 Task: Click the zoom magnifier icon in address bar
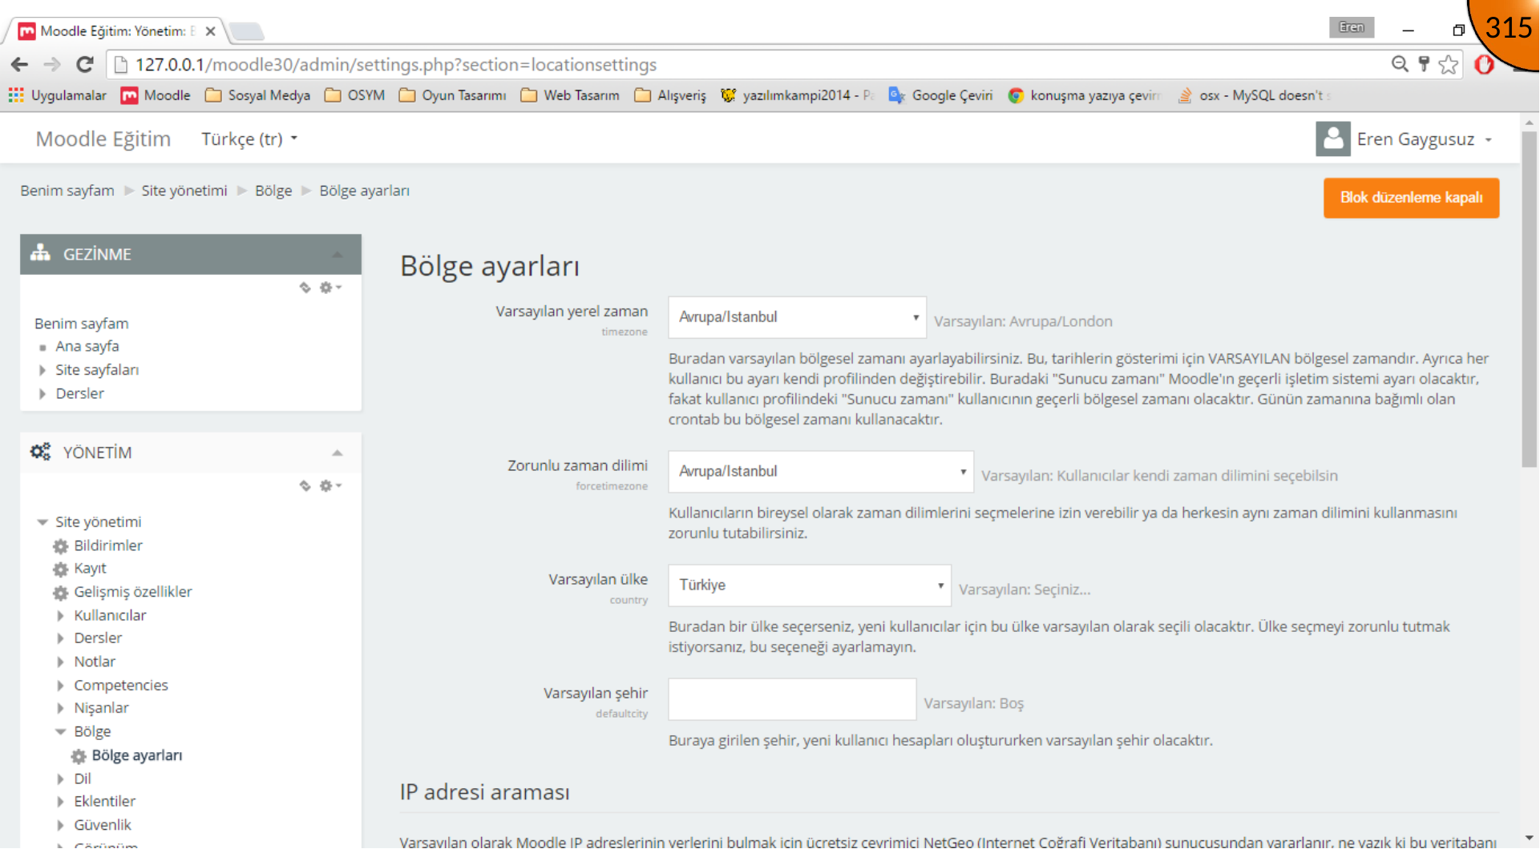click(x=1400, y=64)
